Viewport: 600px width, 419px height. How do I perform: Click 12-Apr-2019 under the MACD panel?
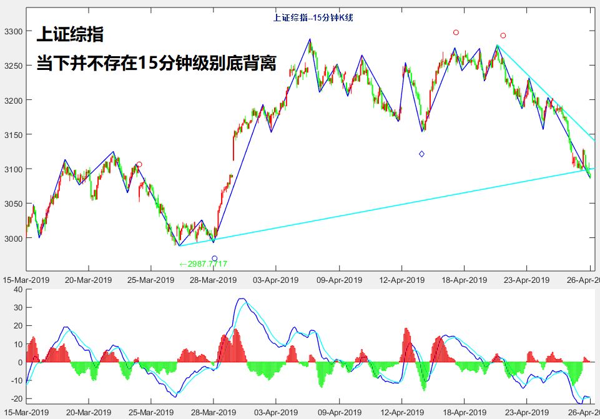[x=402, y=413]
